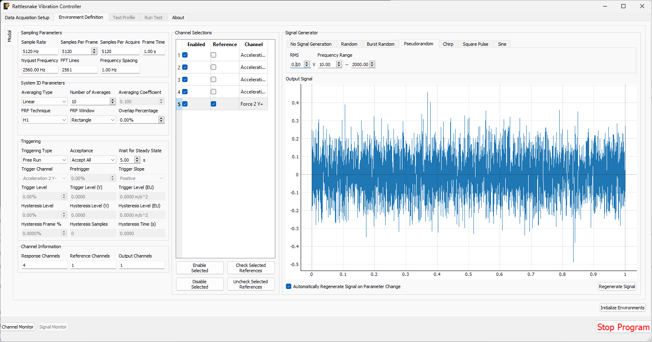Toggle Enabled checkbox for channel row 2
The width and height of the screenshot is (652, 342).
coord(185,67)
